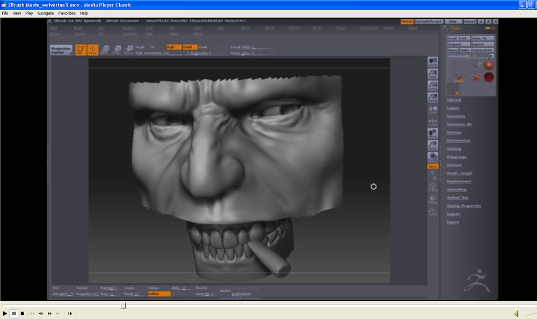This screenshot has height=319, width=537.
Task: Click Media Player Classic play button
Action: click(x=5, y=313)
